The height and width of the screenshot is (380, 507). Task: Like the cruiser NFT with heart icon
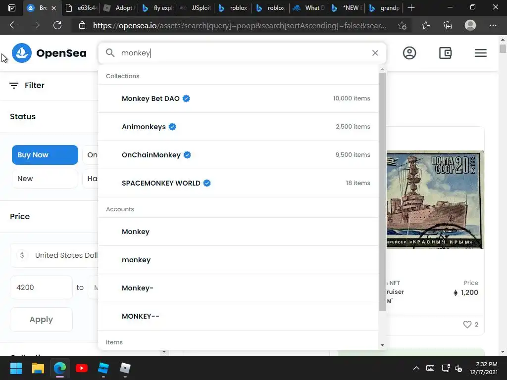(x=467, y=325)
